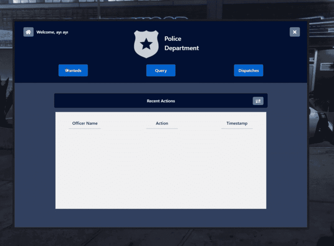Screen dimensions: 334x246
Task: Click the Police Department heading
Action: pyautogui.click(x=182, y=43)
